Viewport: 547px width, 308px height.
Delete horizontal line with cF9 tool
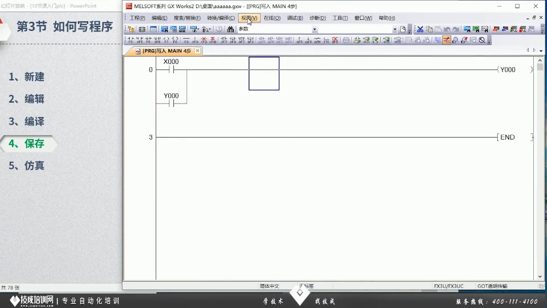(204, 40)
